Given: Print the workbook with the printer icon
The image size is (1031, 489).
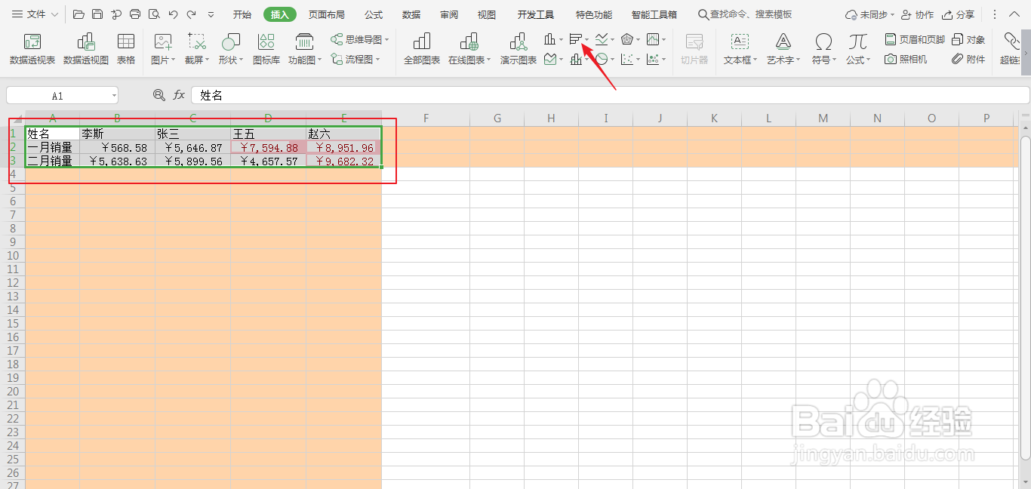Looking at the screenshot, I should [x=135, y=14].
